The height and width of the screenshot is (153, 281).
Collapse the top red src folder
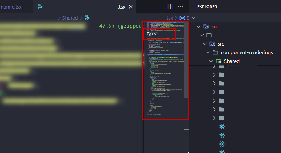click(x=198, y=26)
